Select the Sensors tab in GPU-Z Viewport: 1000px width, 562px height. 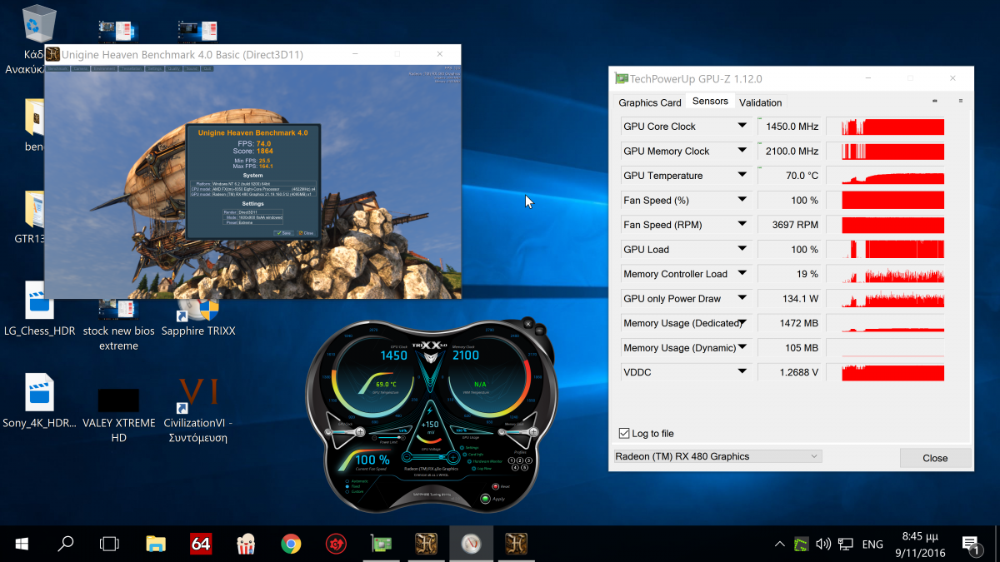[710, 102]
